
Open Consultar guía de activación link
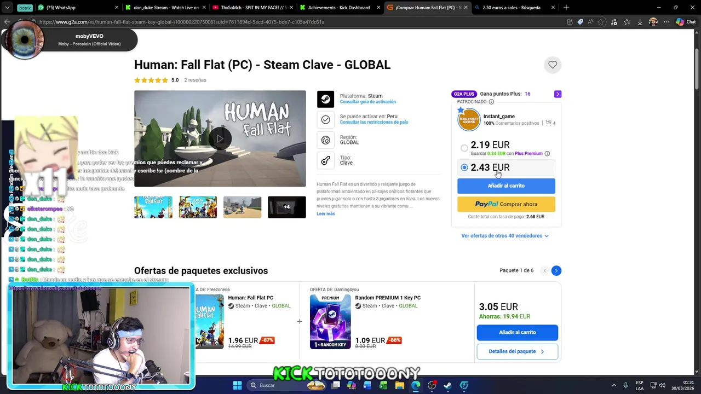click(x=367, y=102)
